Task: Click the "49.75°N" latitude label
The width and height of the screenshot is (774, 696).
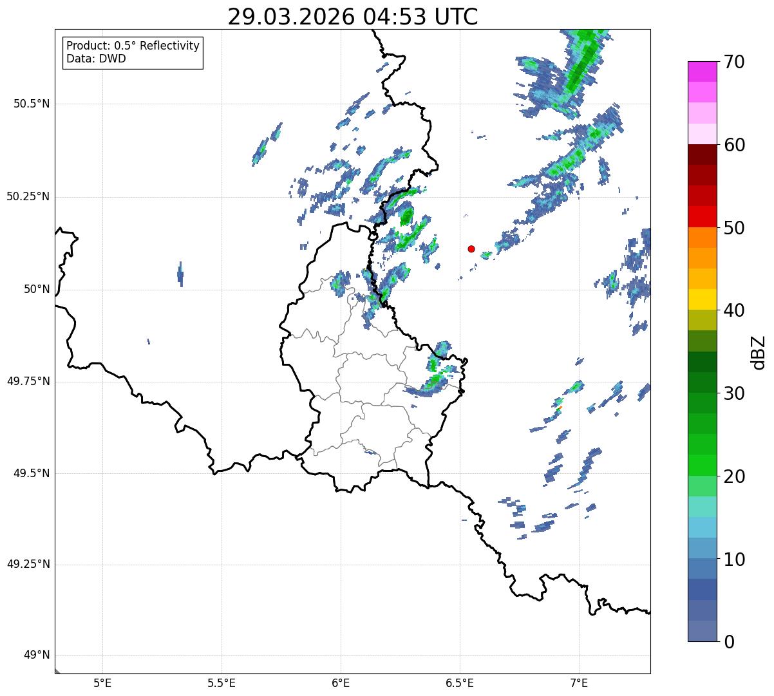Action: (x=28, y=381)
